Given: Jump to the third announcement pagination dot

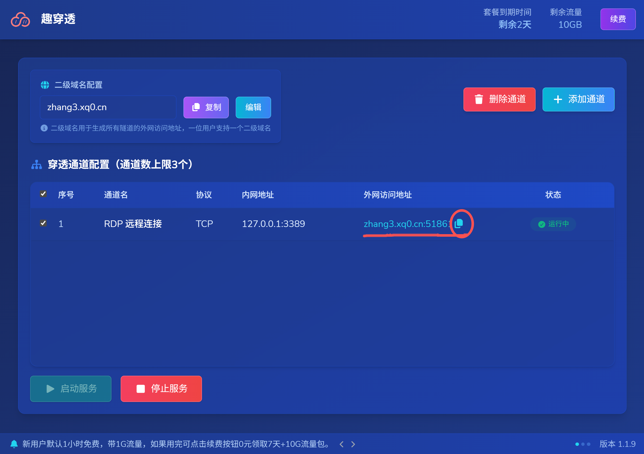Looking at the screenshot, I should click(x=589, y=444).
